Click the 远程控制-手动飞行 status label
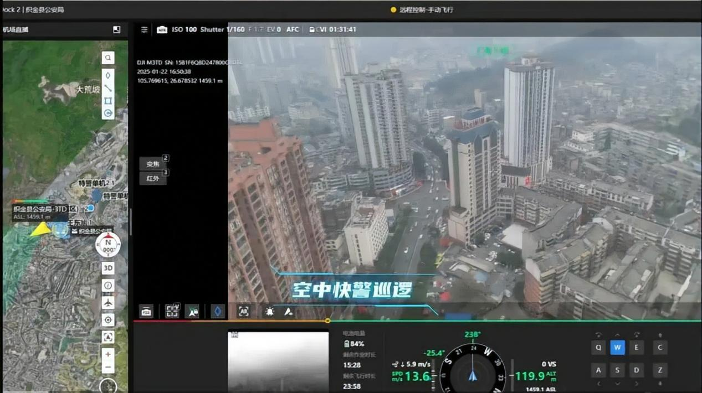 (x=426, y=9)
